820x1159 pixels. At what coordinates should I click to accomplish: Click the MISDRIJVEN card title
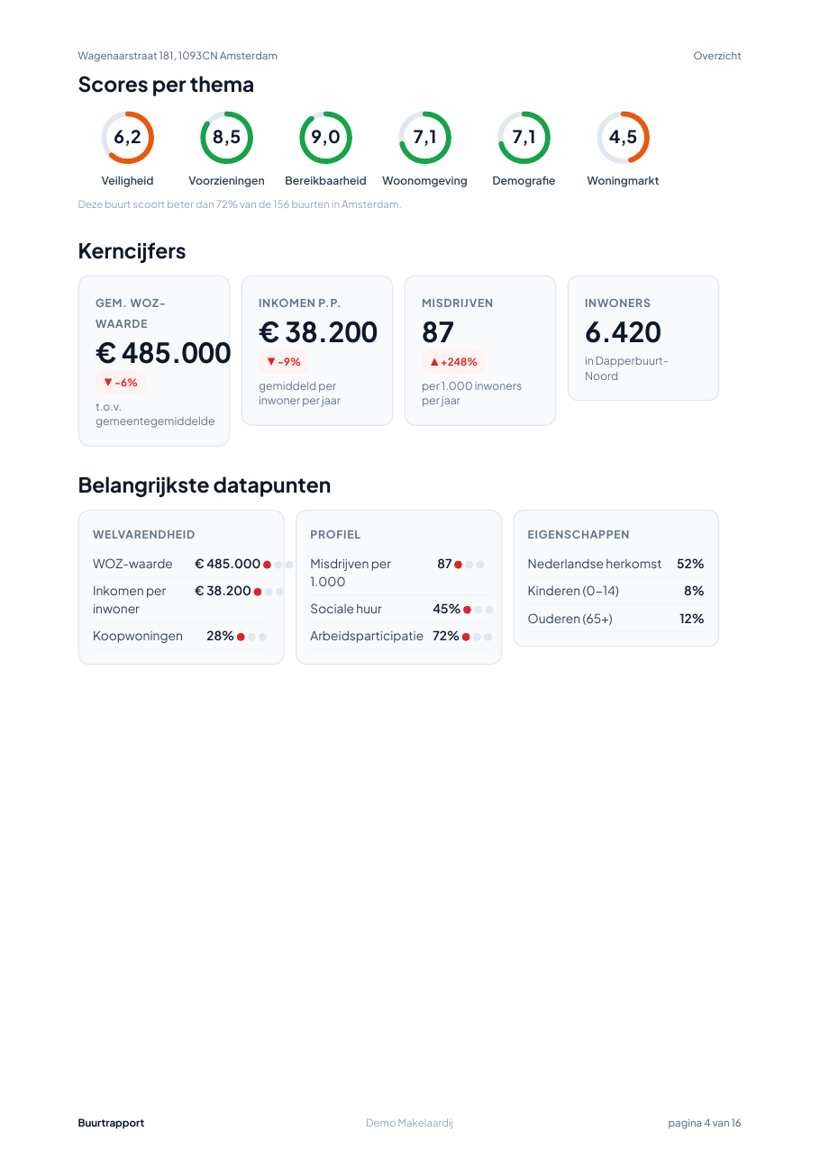coord(458,303)
